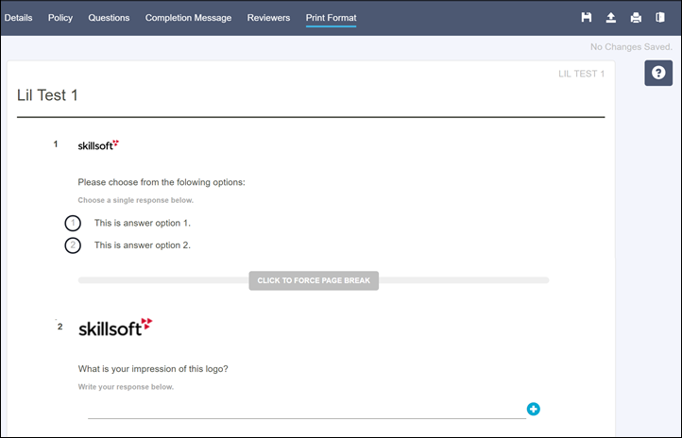Open the Completion Message tab
Image resolution: width=682 pixels, height=438 pixels.
[188, 18]
